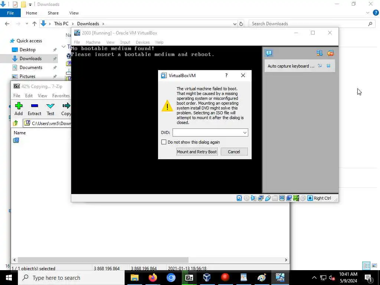Click the Up arrow in File Explorer

[x=35, y=24]
